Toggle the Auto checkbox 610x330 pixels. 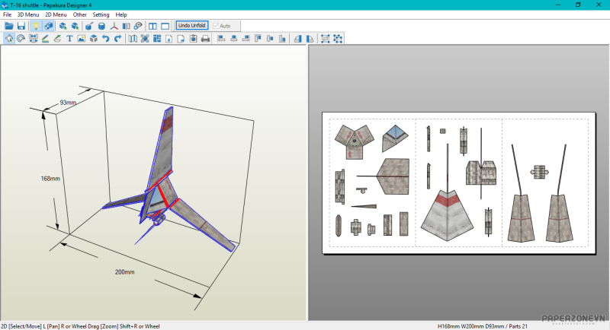(x=217, y=26)
